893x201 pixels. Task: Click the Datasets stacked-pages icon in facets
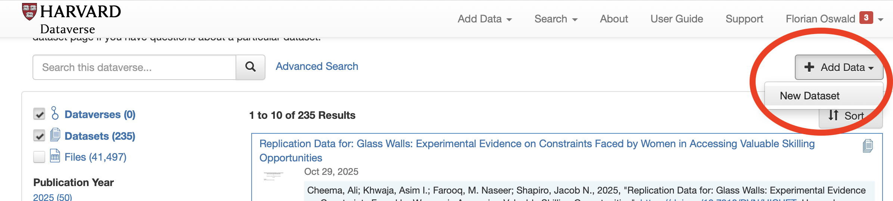tap(55, 135)
